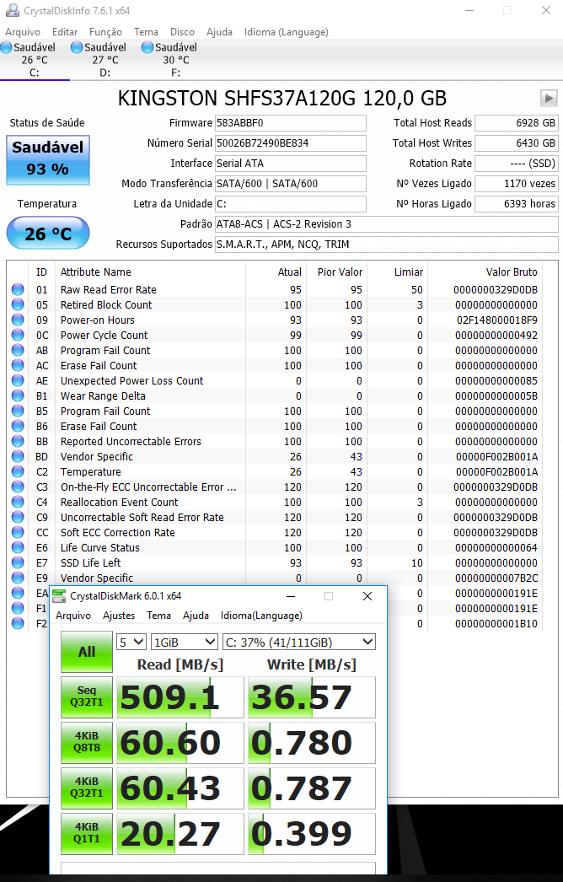
Task: Run the 4KiB Q8T8 benchmark
Action: point(87,743)
